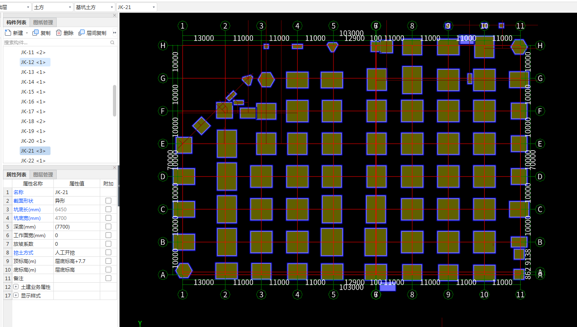Expand the 土建业务属性 property group
The height and width of the screenshot is (327, 577).
click(16, 287)
